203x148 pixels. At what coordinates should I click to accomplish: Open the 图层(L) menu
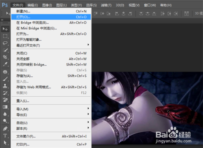coord(61,5)
